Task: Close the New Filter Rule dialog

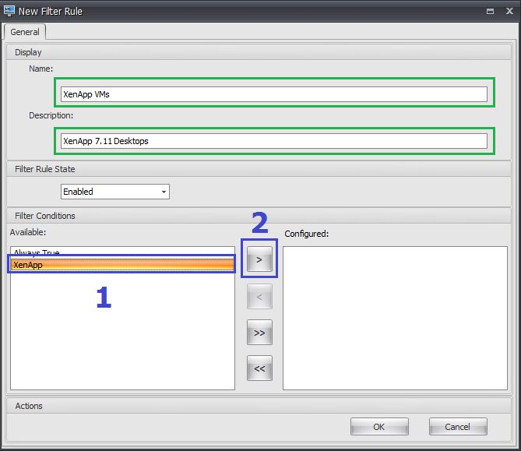Action: coord(508,11)
